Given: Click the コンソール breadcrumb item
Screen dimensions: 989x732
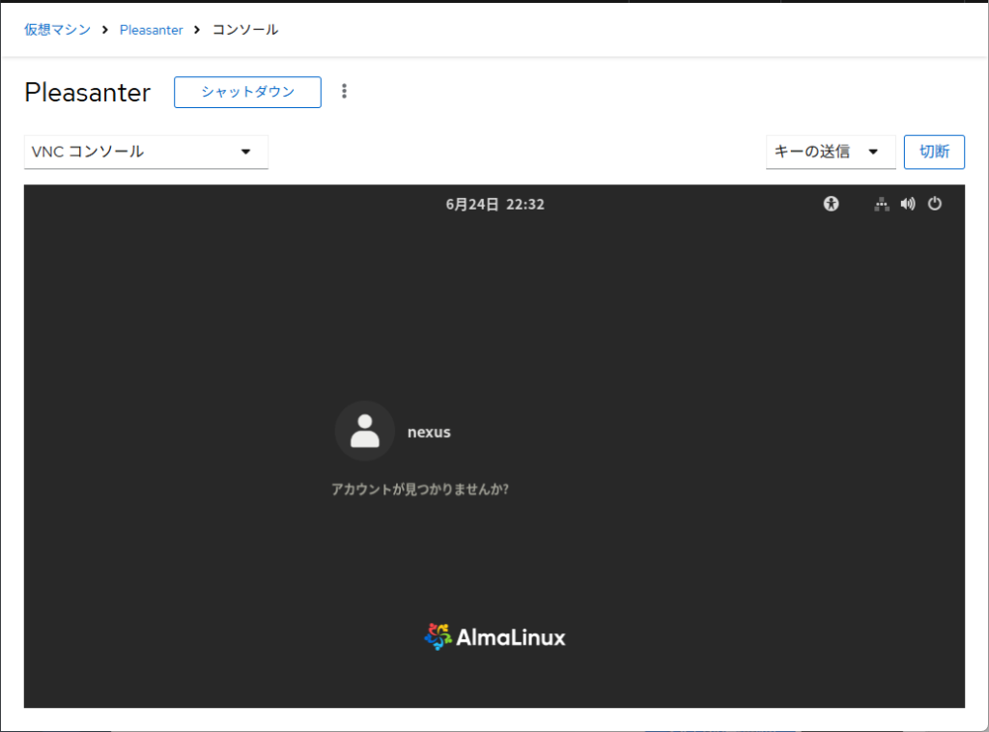Looking at the screenshot, I should [x=245, y=30].
